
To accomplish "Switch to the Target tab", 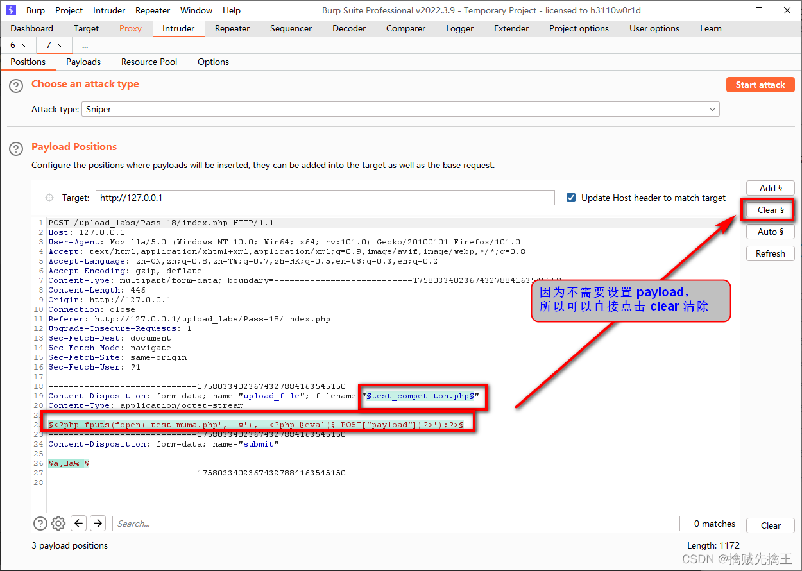I will click(86, 28).
